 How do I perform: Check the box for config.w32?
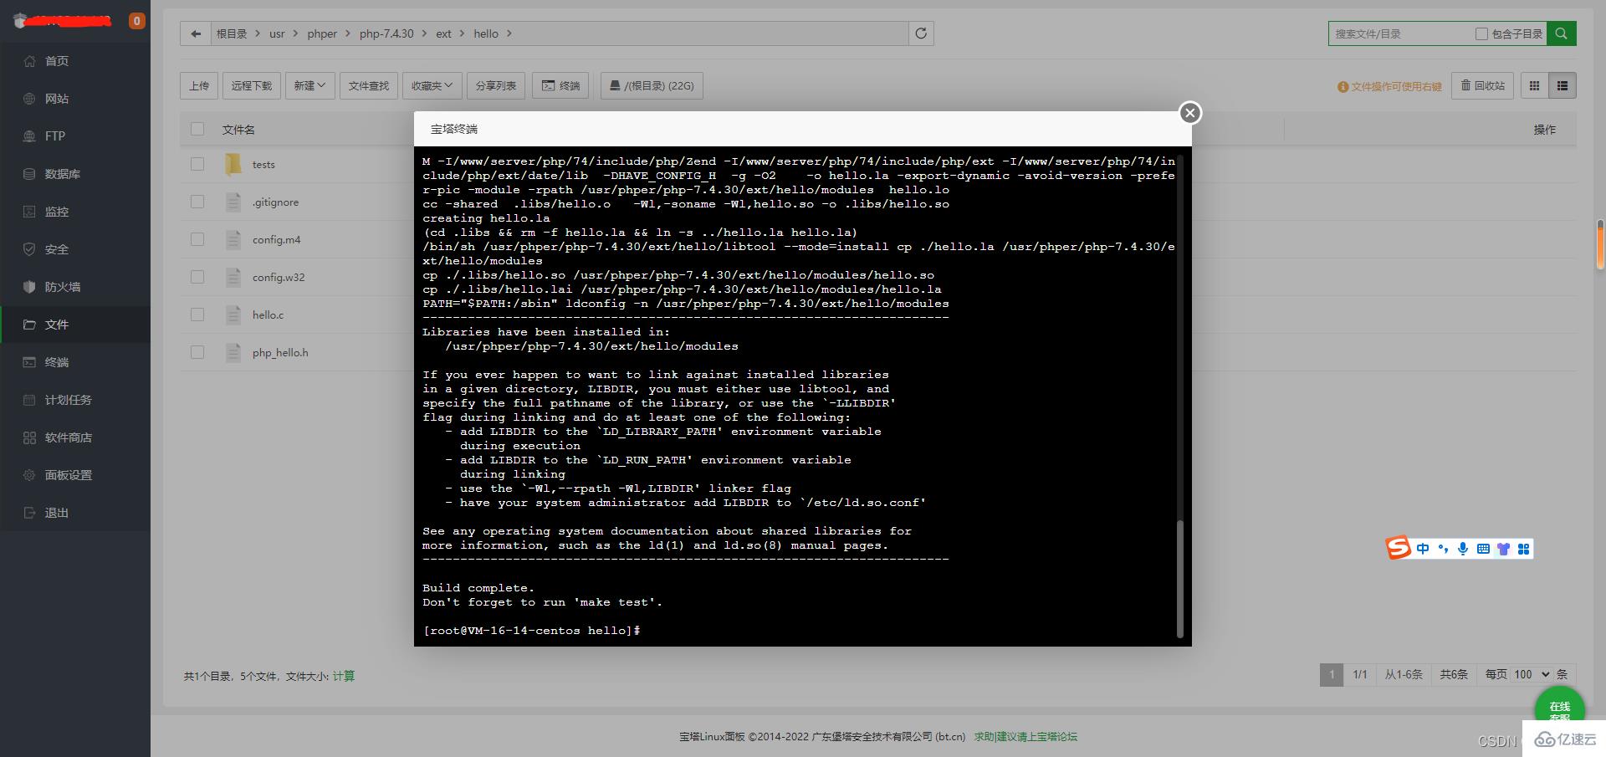(x=197, y=277)
